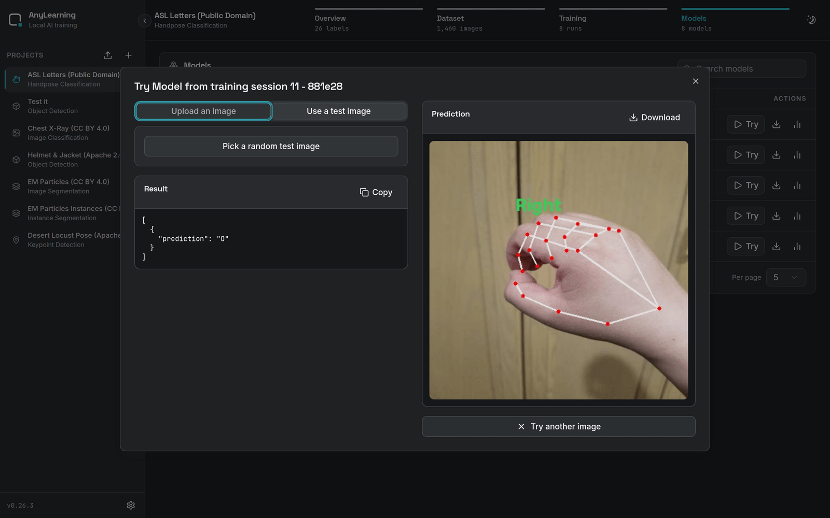The width and height of the screenshot is (830, 518).
Task: Add a new project with the plus icon
Action: [x=129, y=55]
